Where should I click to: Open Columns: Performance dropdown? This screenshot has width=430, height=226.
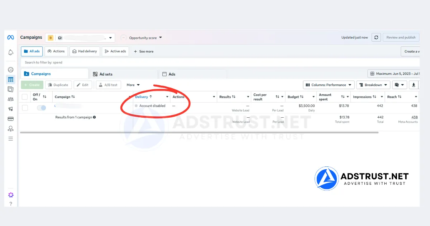[x=329, y=85]
